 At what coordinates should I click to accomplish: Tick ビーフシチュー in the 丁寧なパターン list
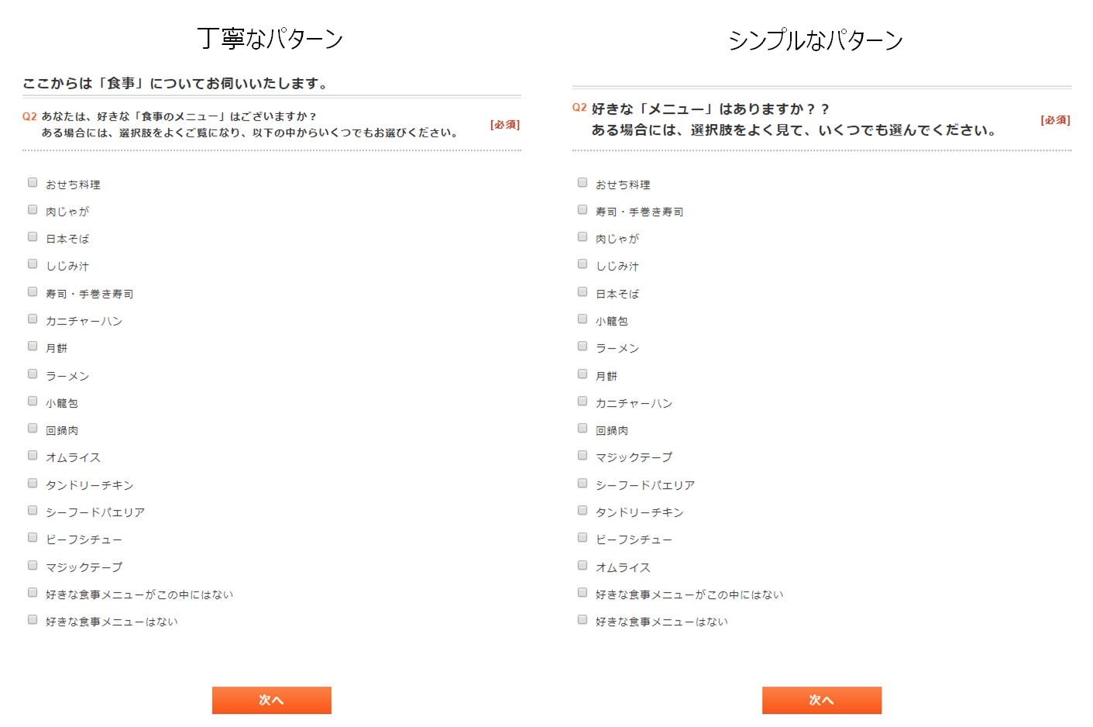pos(33,538)
